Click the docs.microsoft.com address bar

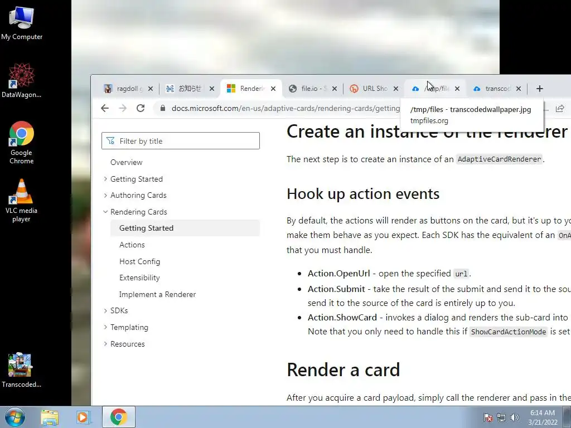[285, 109]
